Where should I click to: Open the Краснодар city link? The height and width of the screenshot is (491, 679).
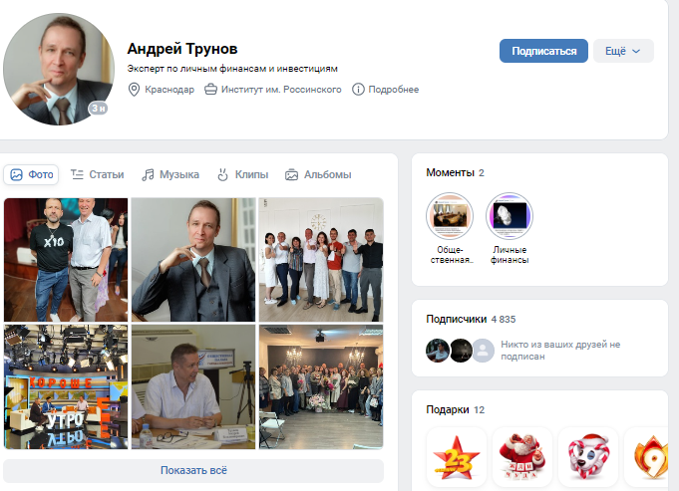[x=170, y=90]
